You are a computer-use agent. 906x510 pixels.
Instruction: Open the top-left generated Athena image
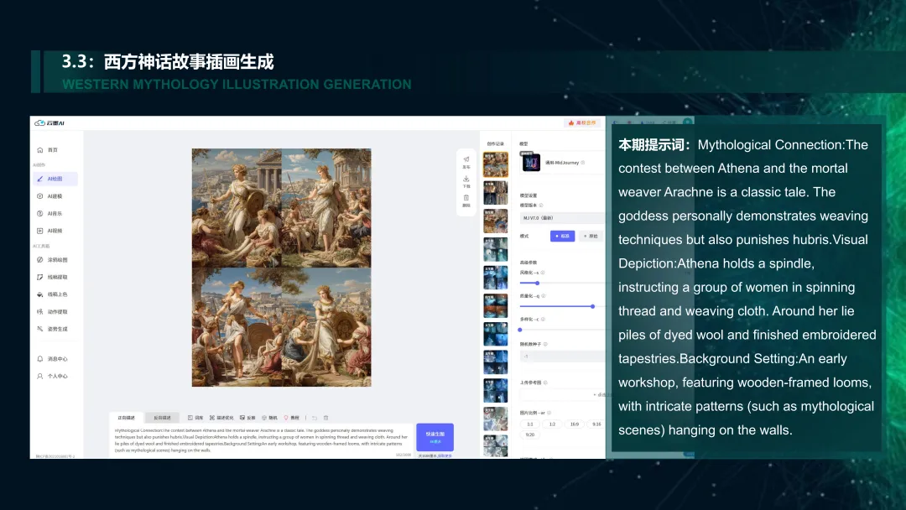pyautogui.click(x=237, y=208)
